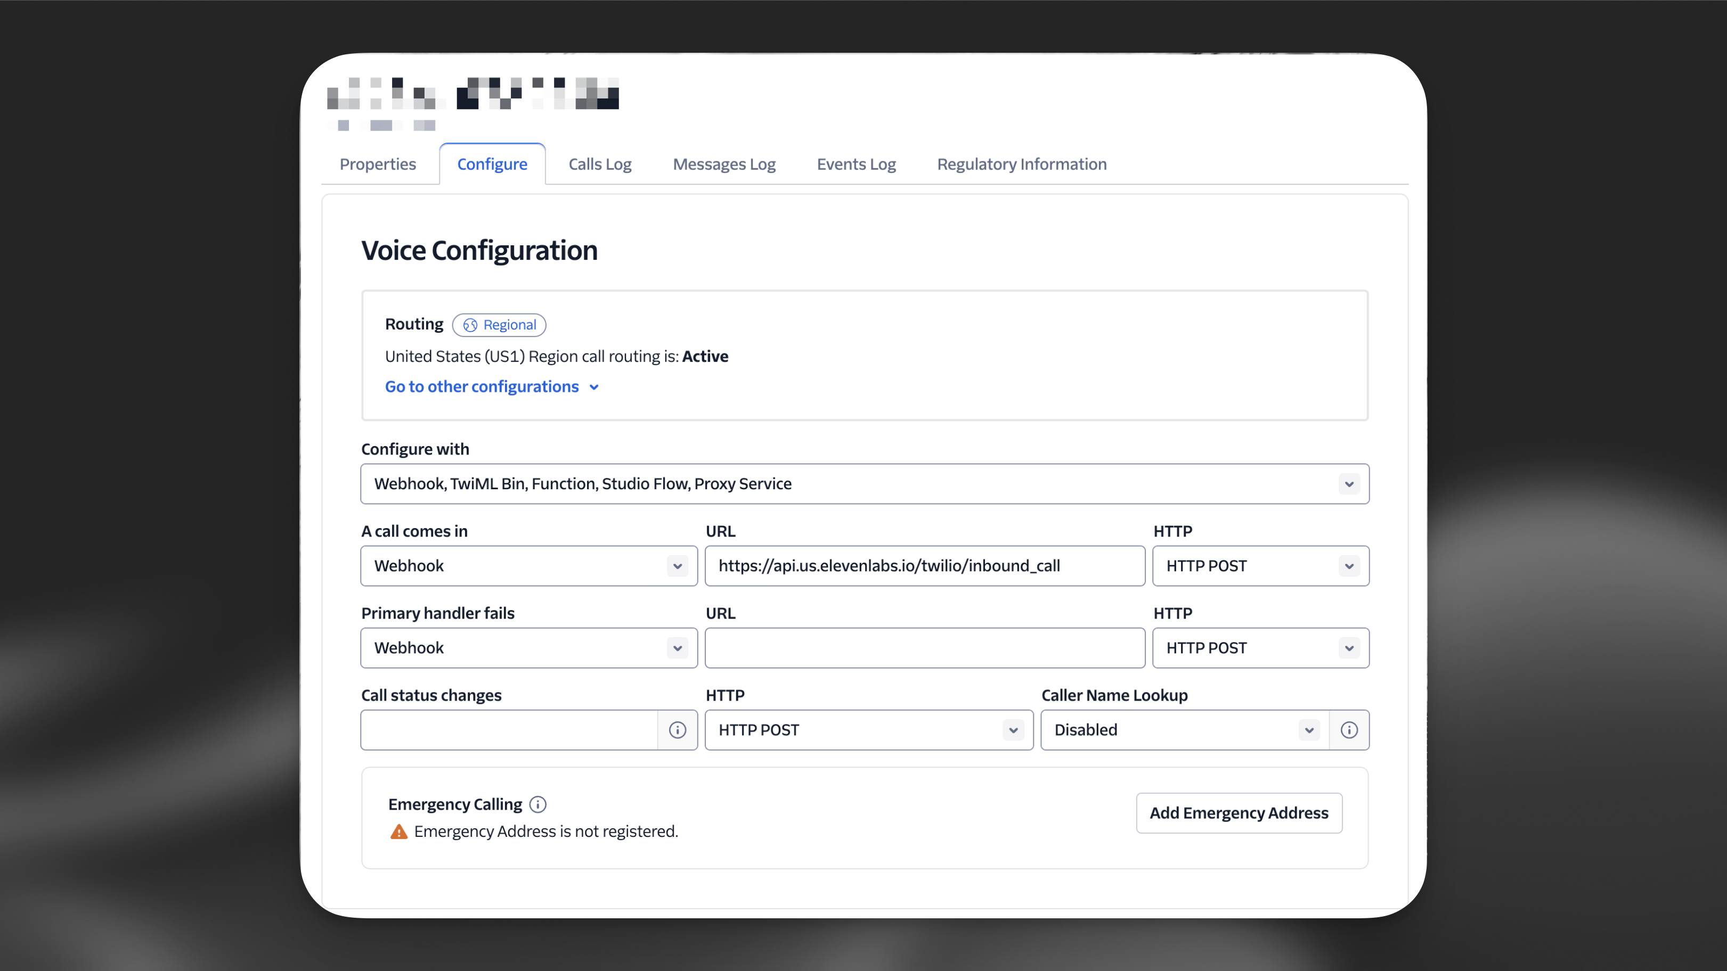The image size is (1727, 971).
Task: Click the empty Primary handler fails URL field
Action: tap(925, 648)
